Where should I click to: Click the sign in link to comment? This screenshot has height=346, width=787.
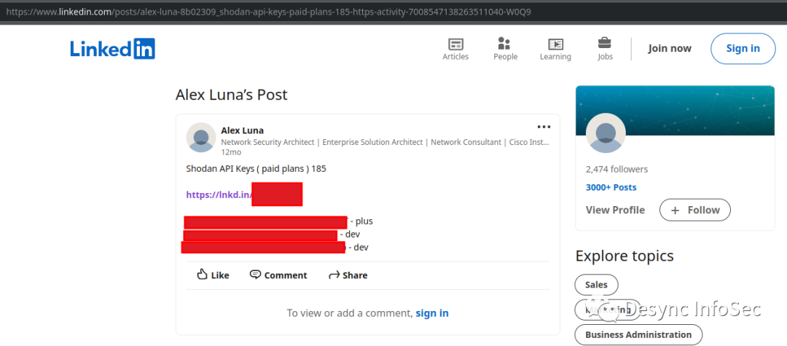[x=431, y=313]
